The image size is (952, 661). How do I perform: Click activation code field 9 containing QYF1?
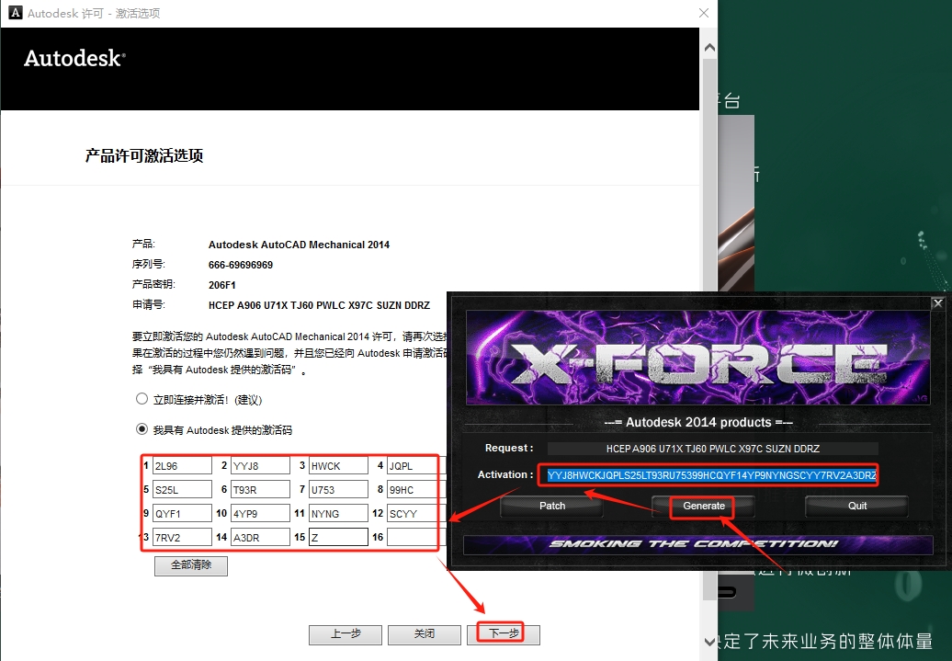click(x=182, y=513)
